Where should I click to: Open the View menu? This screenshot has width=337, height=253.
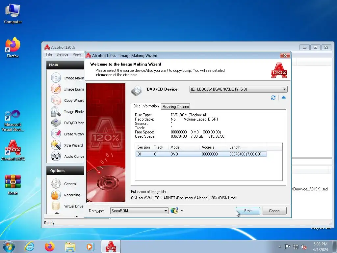77,54
